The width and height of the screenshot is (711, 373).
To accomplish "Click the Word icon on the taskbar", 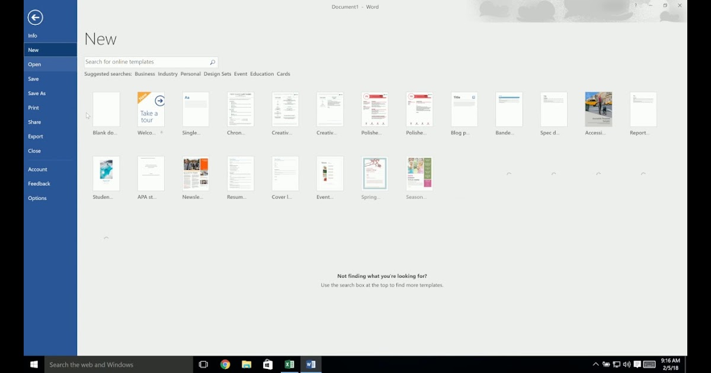I will coord(310,365).
